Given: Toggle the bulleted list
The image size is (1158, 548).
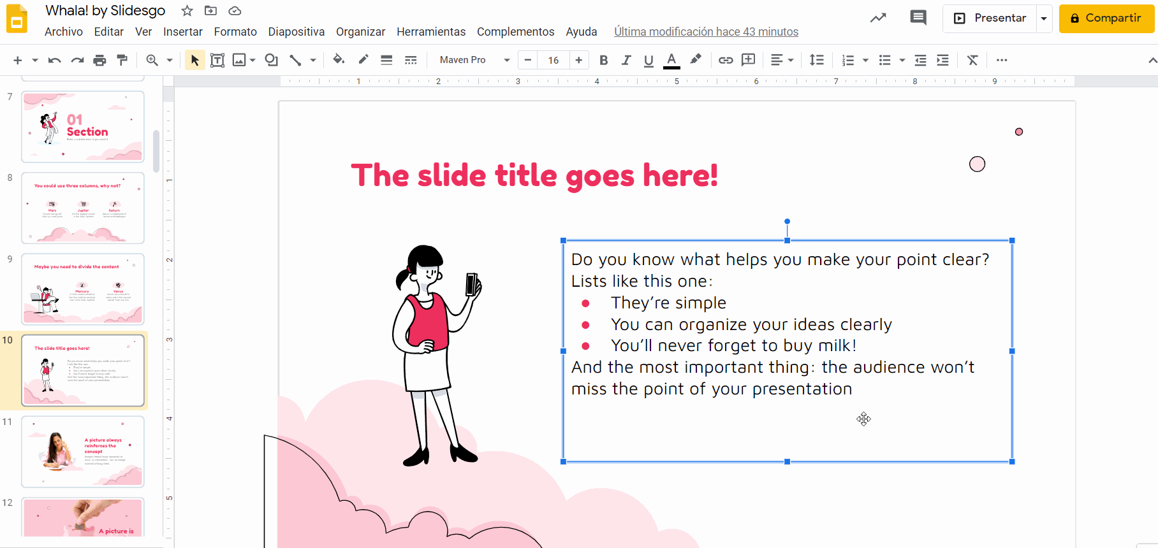Looking at the screenshot, I should click(884, 60).
